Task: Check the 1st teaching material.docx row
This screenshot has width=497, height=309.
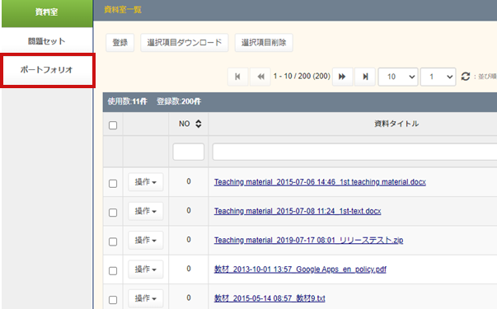Action: tap(113, 184)
